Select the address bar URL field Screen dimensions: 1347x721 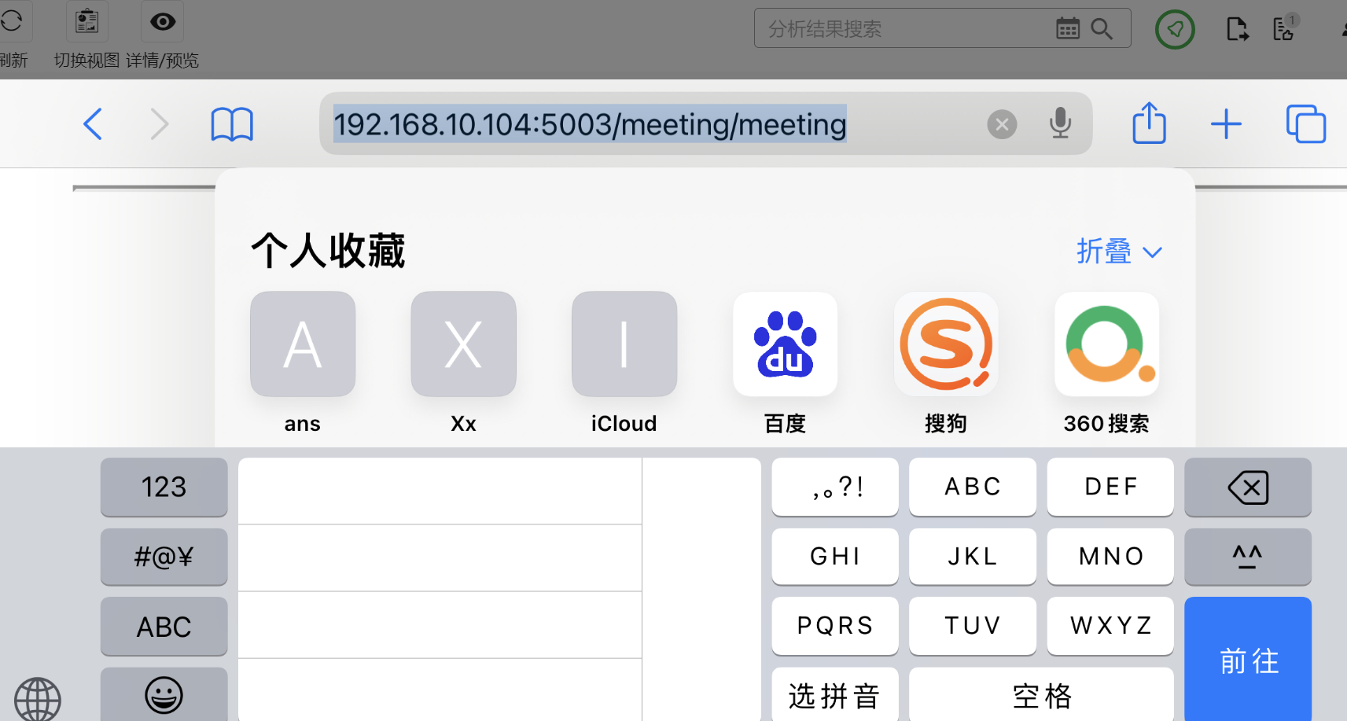click(705, 123)
